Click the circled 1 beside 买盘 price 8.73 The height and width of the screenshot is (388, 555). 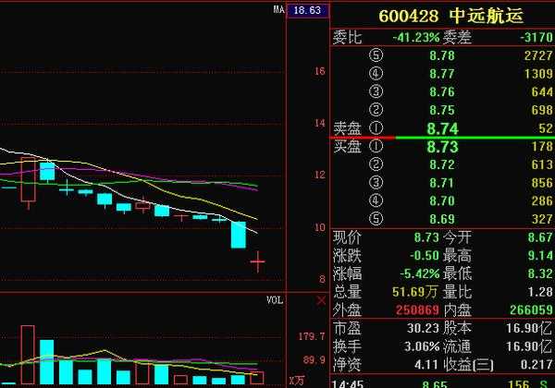tap(376, 146)
